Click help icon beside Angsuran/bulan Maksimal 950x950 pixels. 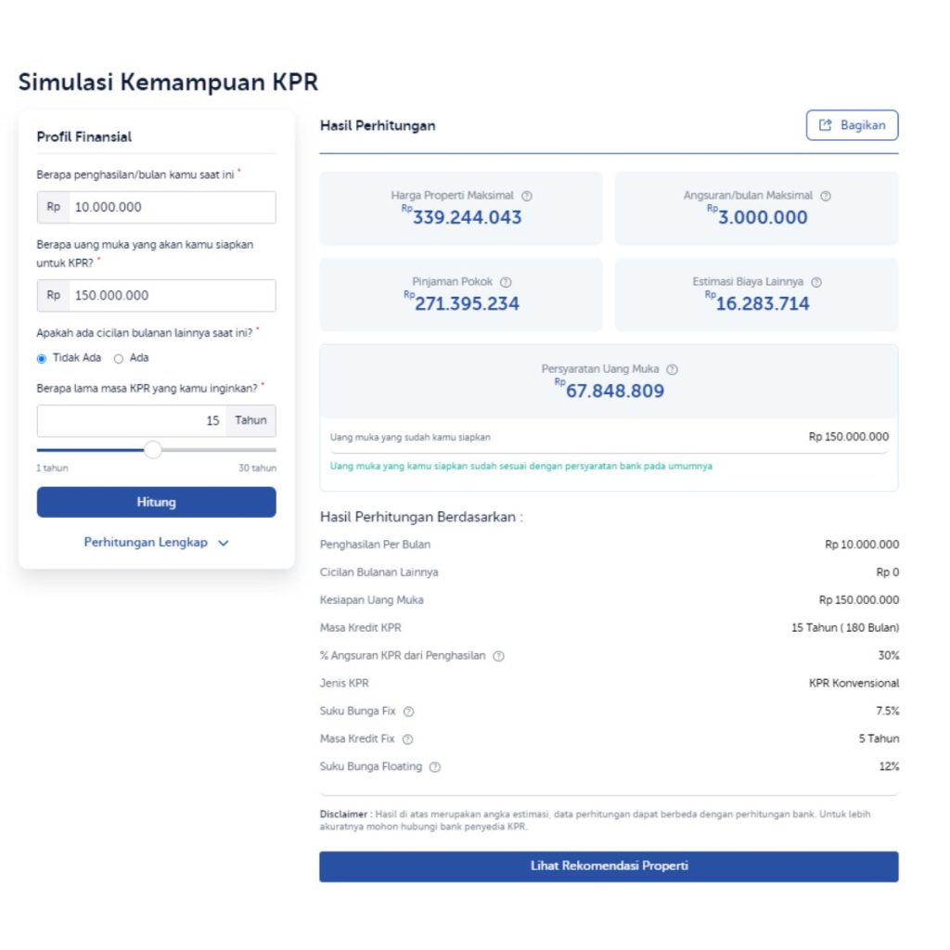[826, 196]
